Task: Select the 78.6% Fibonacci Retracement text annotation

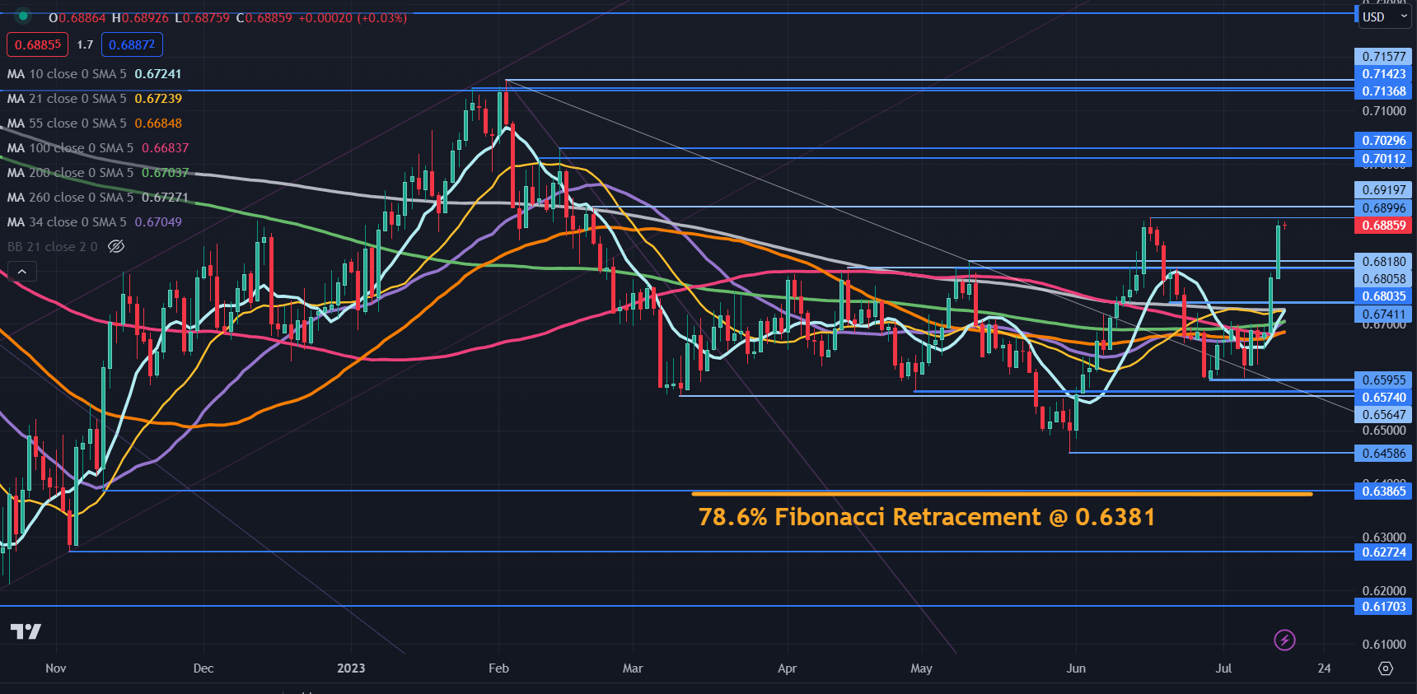Action: [927, 517]
